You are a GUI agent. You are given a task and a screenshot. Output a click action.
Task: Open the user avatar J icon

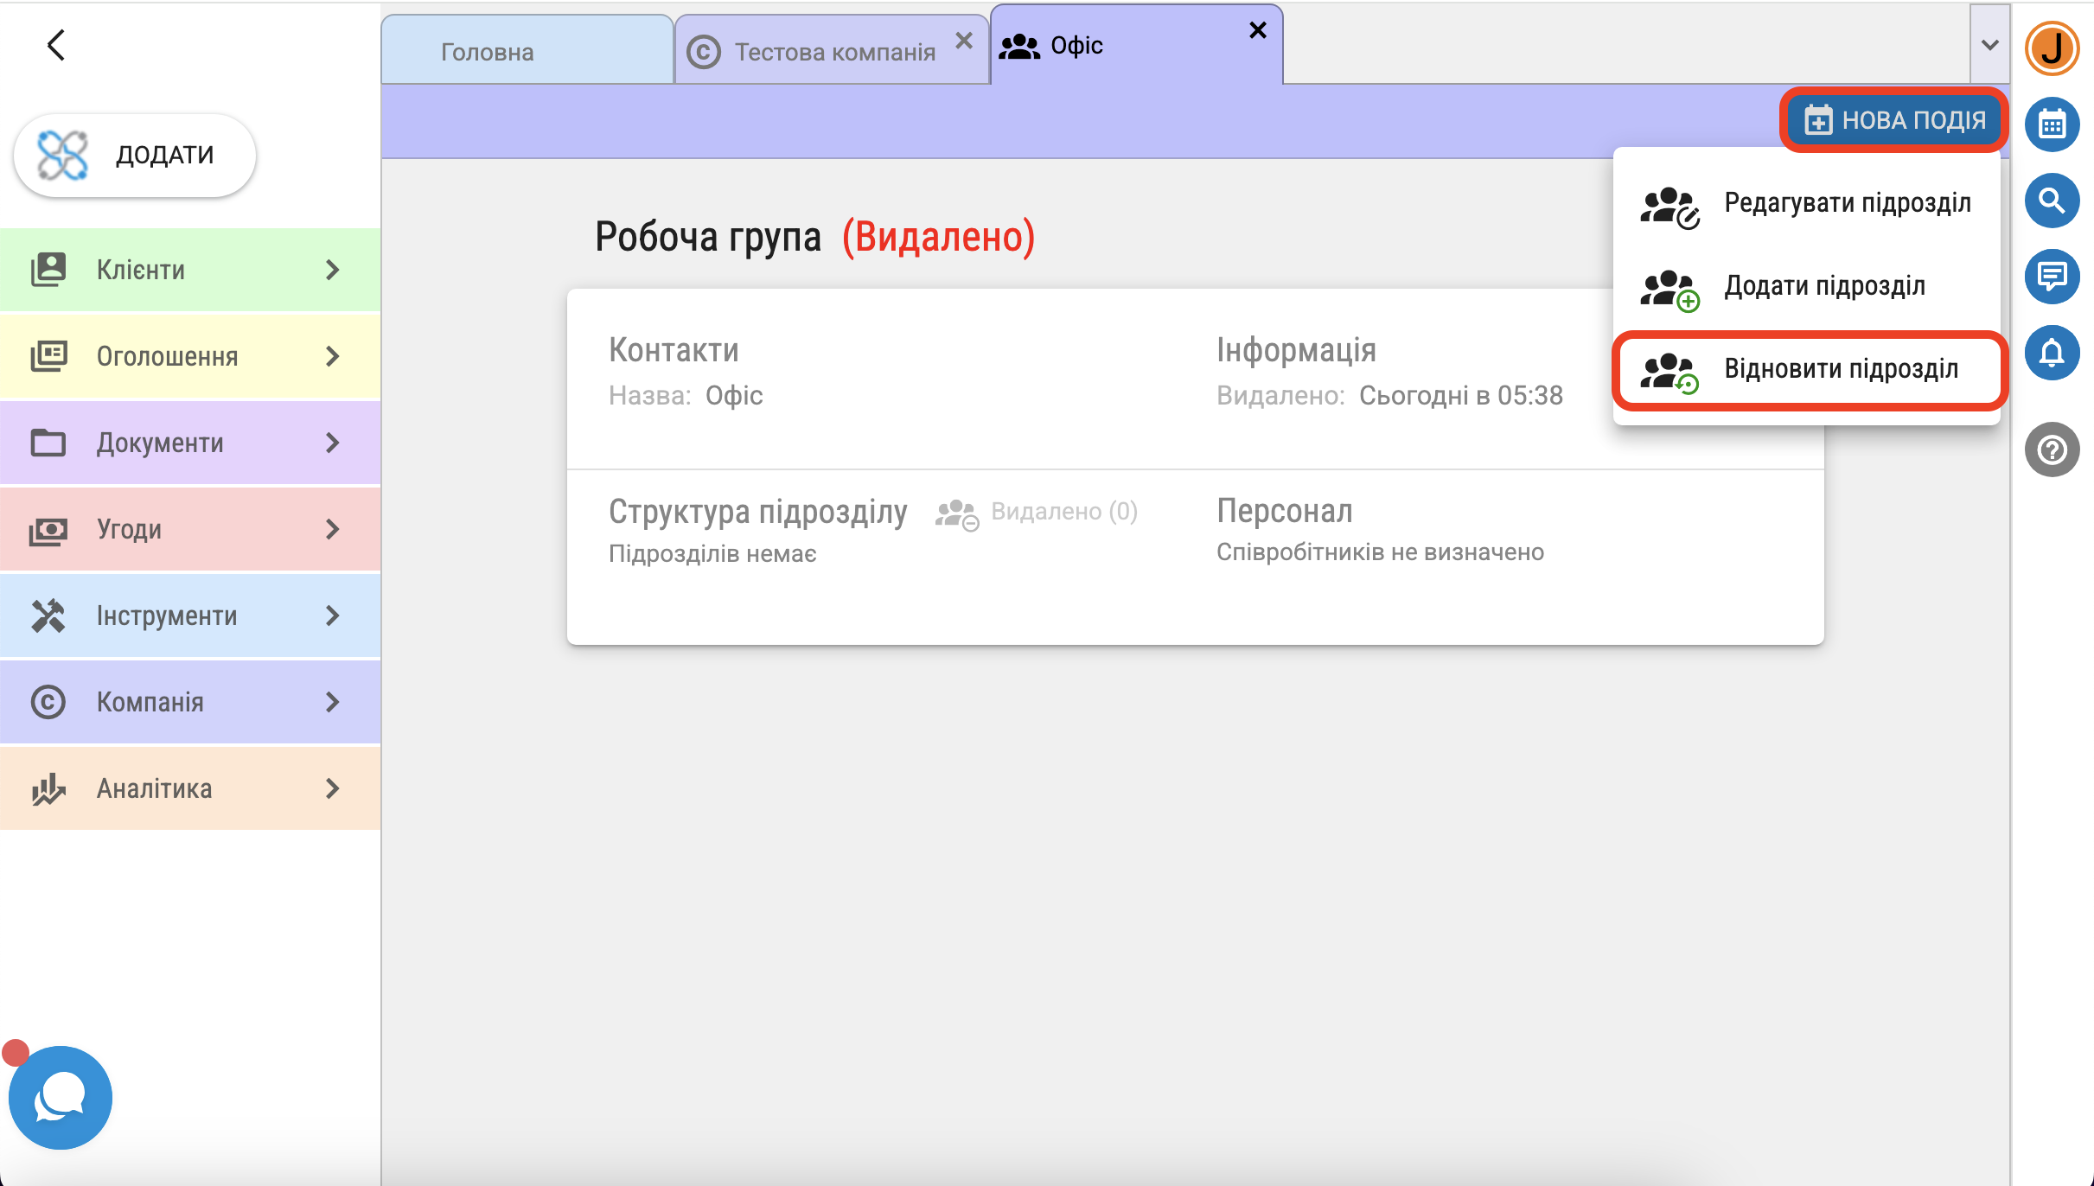(x=2052, y=48)
